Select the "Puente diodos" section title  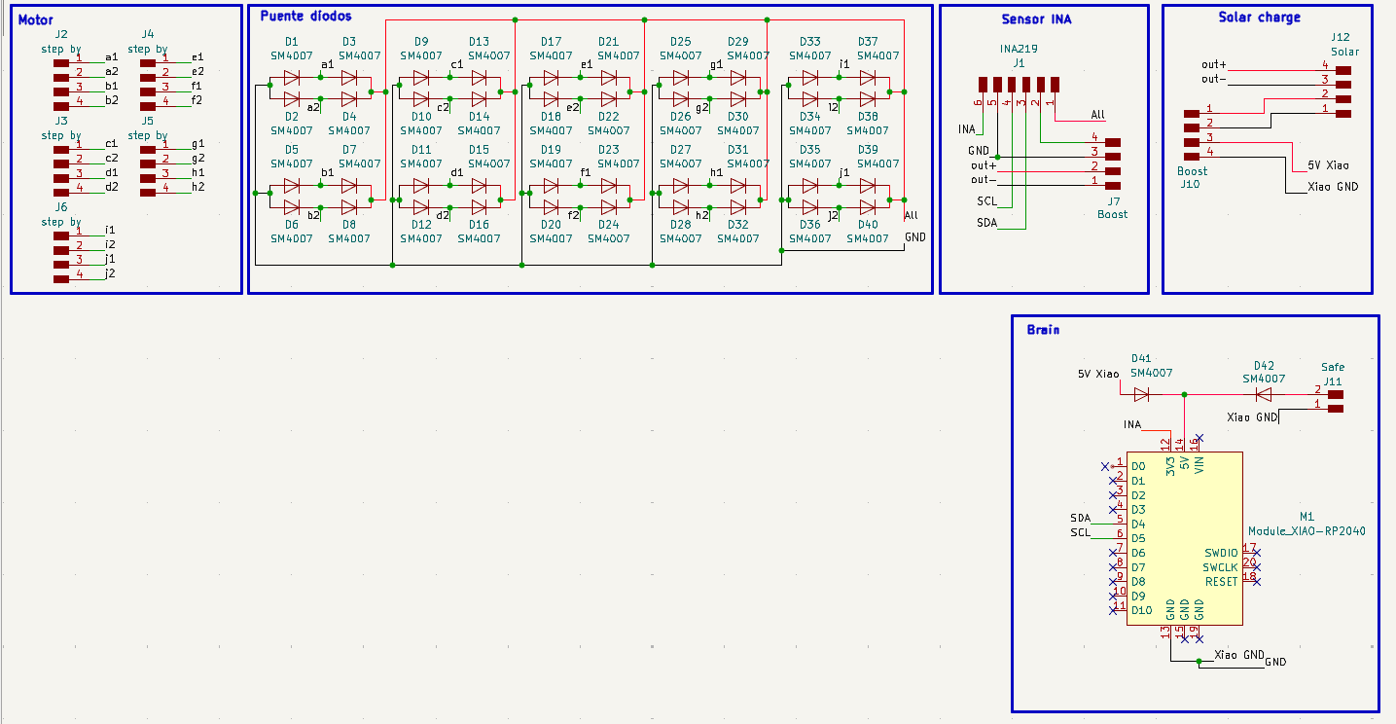(x=306, y=17)
